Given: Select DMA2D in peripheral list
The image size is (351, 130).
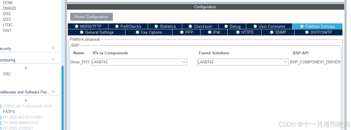Looking at the screenshot, I should tap(9, 8).
